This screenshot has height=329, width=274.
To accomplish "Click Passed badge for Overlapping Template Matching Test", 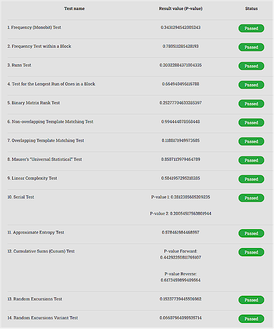I will 251,141.
